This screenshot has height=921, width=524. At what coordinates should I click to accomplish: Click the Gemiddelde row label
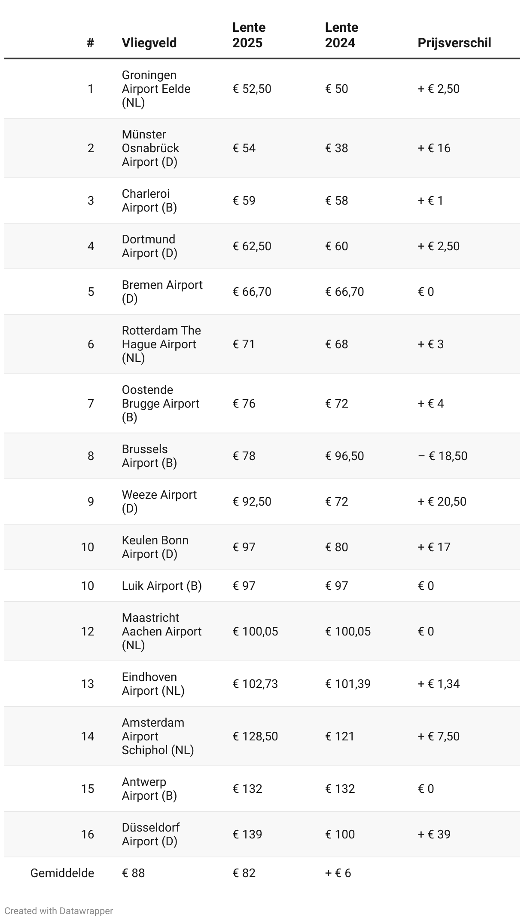[x=62, y=873]
